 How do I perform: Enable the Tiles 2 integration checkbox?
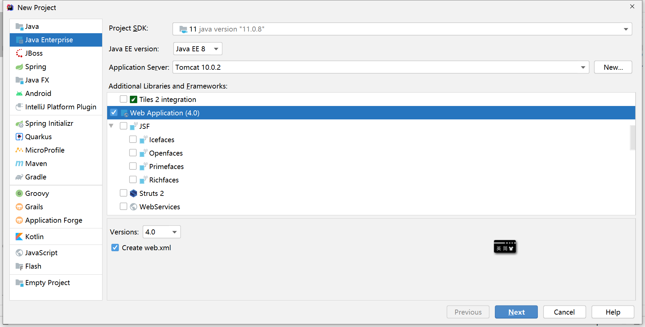tap(124, 99)
